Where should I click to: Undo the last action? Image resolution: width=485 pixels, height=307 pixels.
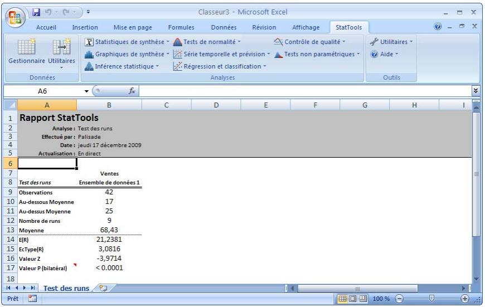(48, 12)
